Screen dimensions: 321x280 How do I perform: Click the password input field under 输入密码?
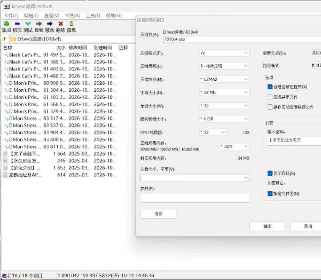click(294, 141)
